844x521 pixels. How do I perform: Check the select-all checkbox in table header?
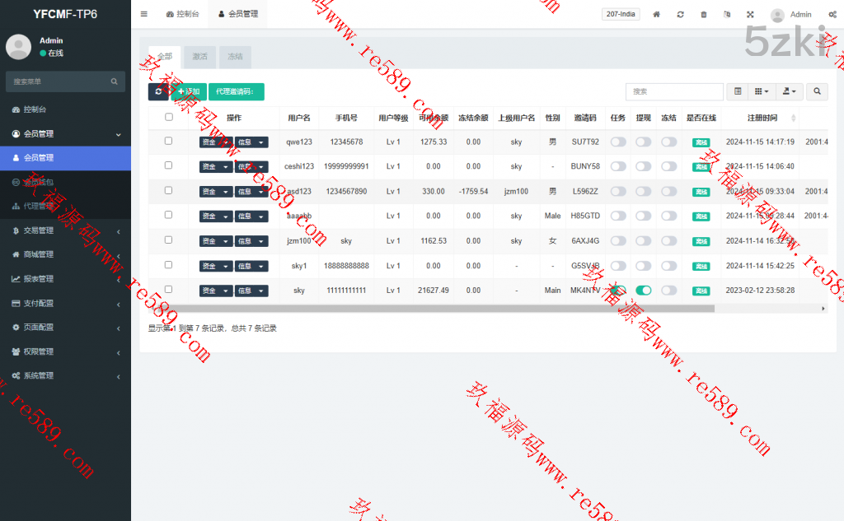pos(169,117)
